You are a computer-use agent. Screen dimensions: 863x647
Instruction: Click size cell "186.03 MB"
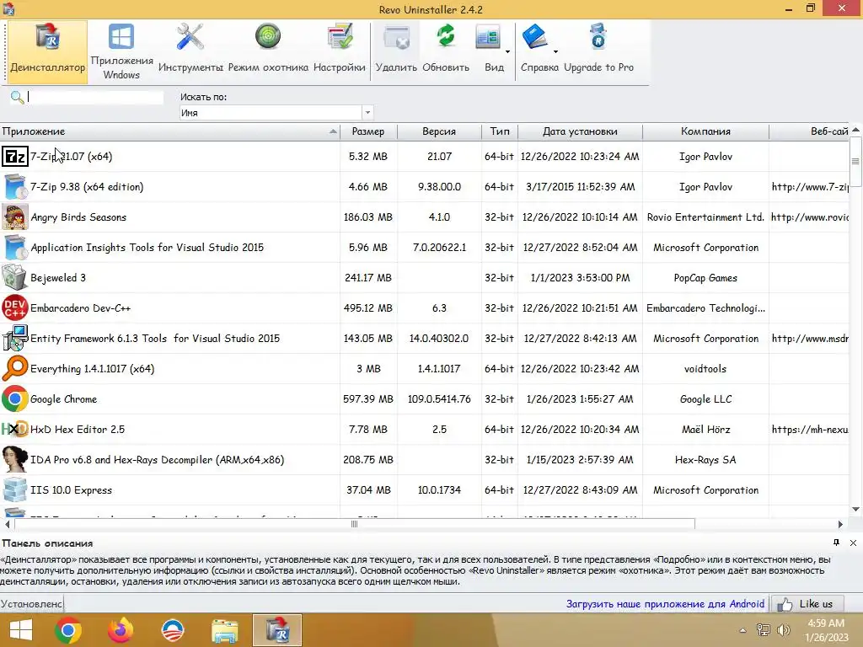coord(368,217)
